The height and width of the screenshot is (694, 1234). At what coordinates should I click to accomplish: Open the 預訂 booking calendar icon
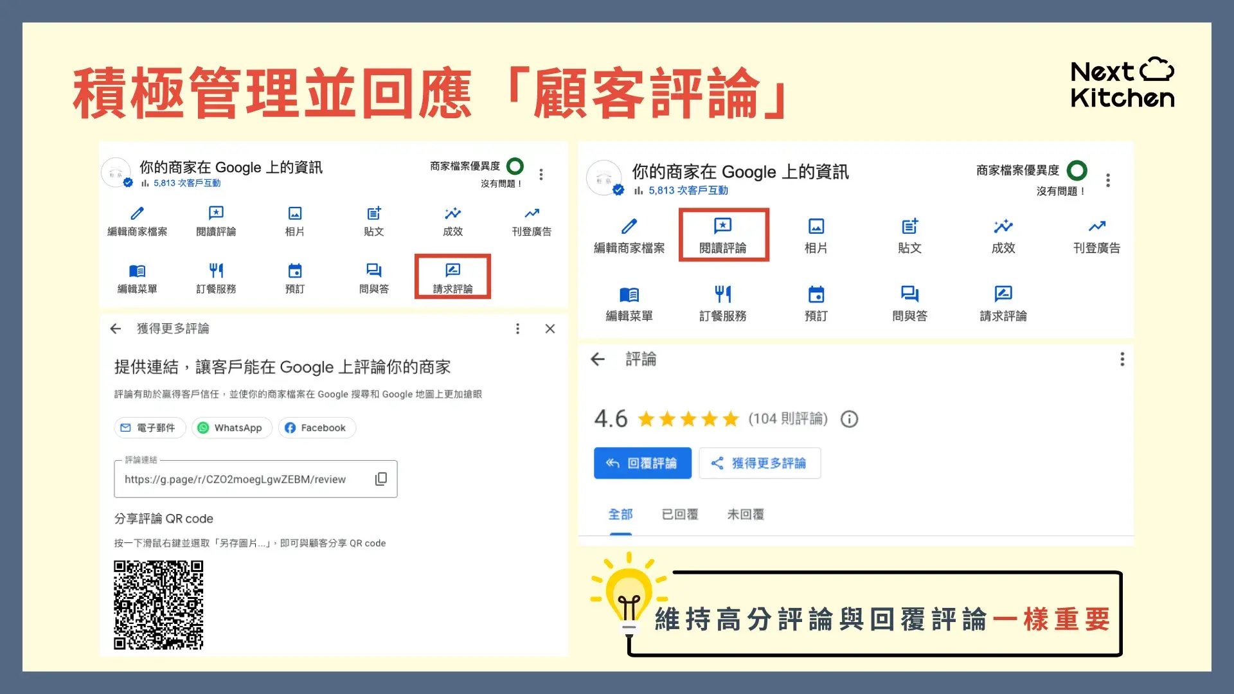coord(294,276)
